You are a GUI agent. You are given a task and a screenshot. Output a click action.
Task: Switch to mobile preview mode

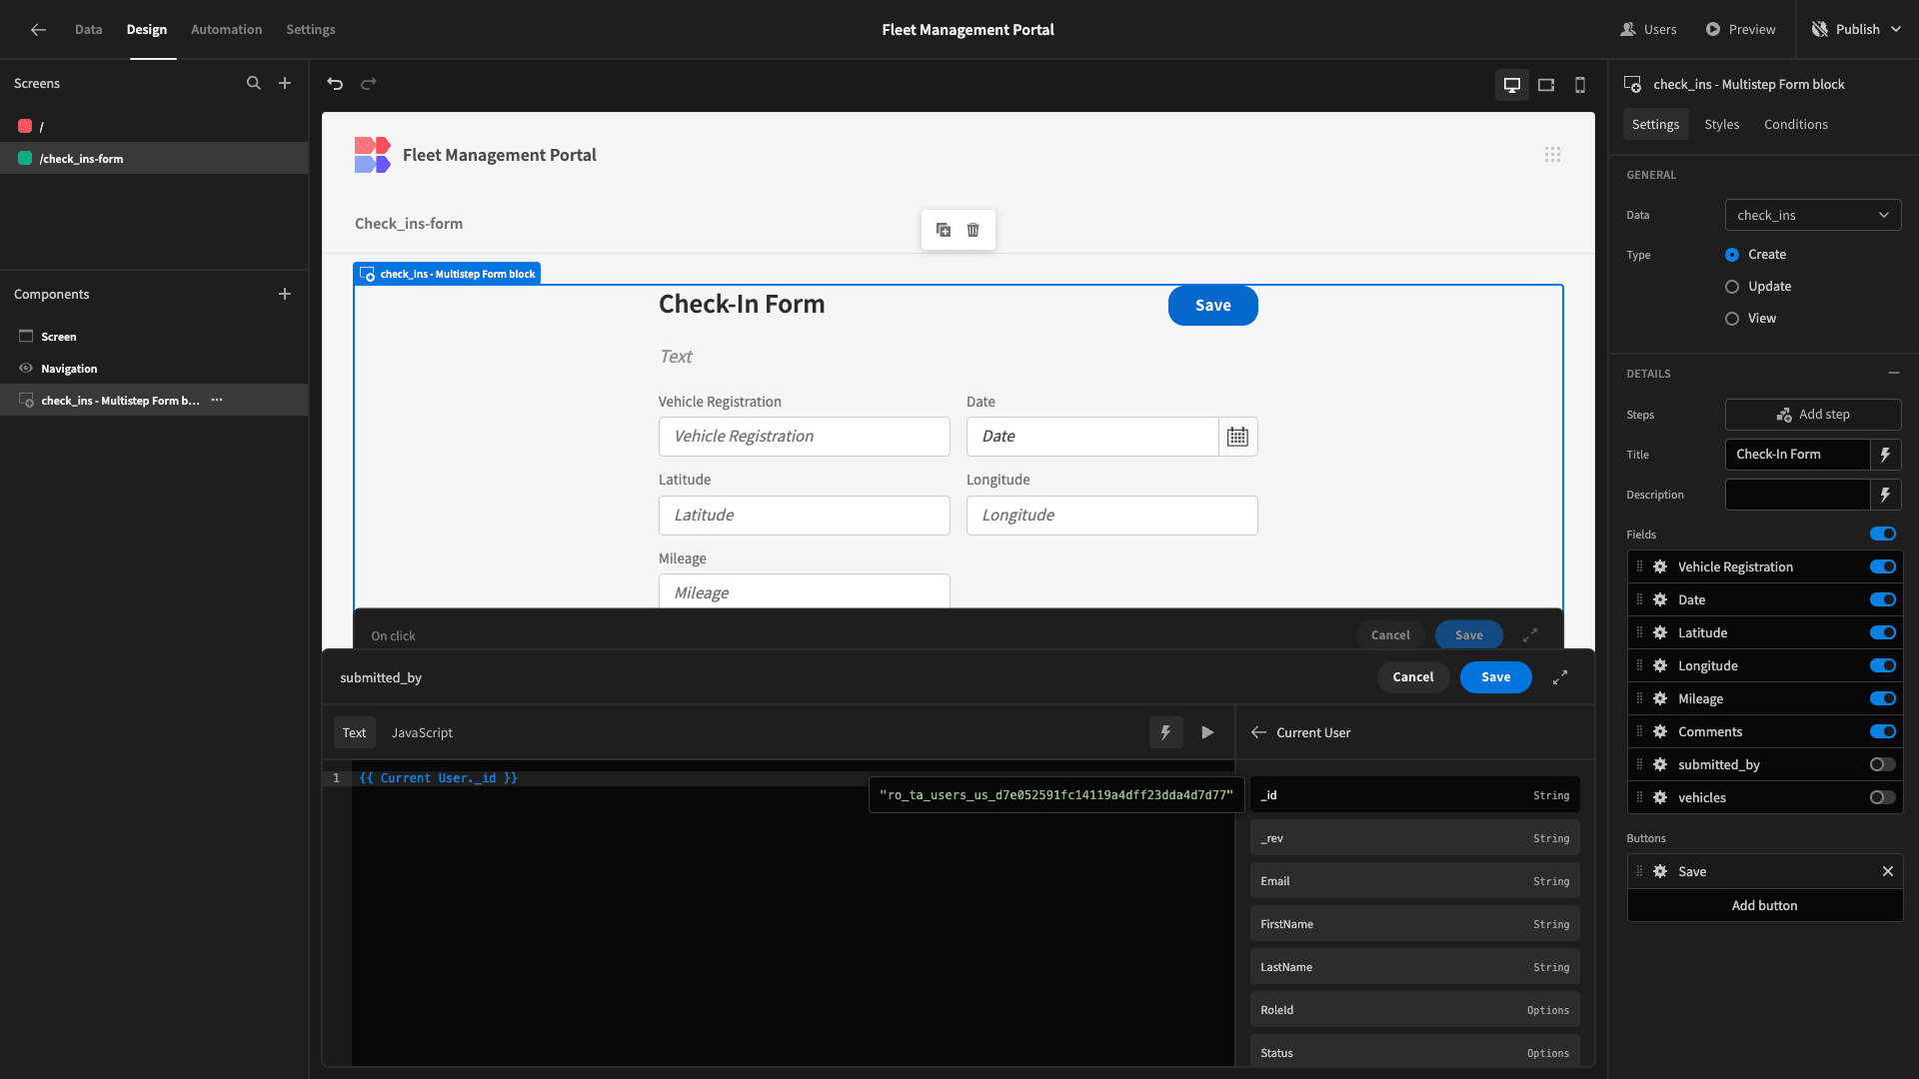1580,85
